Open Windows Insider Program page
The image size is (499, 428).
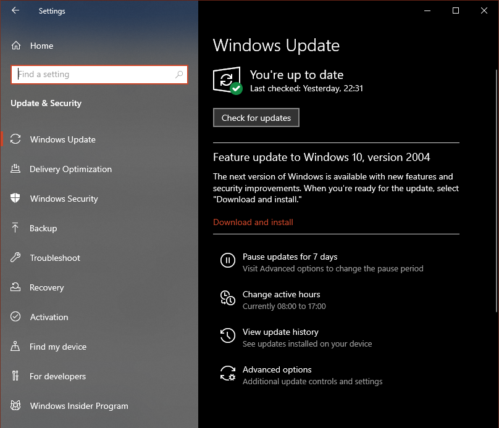pos(79,406)
